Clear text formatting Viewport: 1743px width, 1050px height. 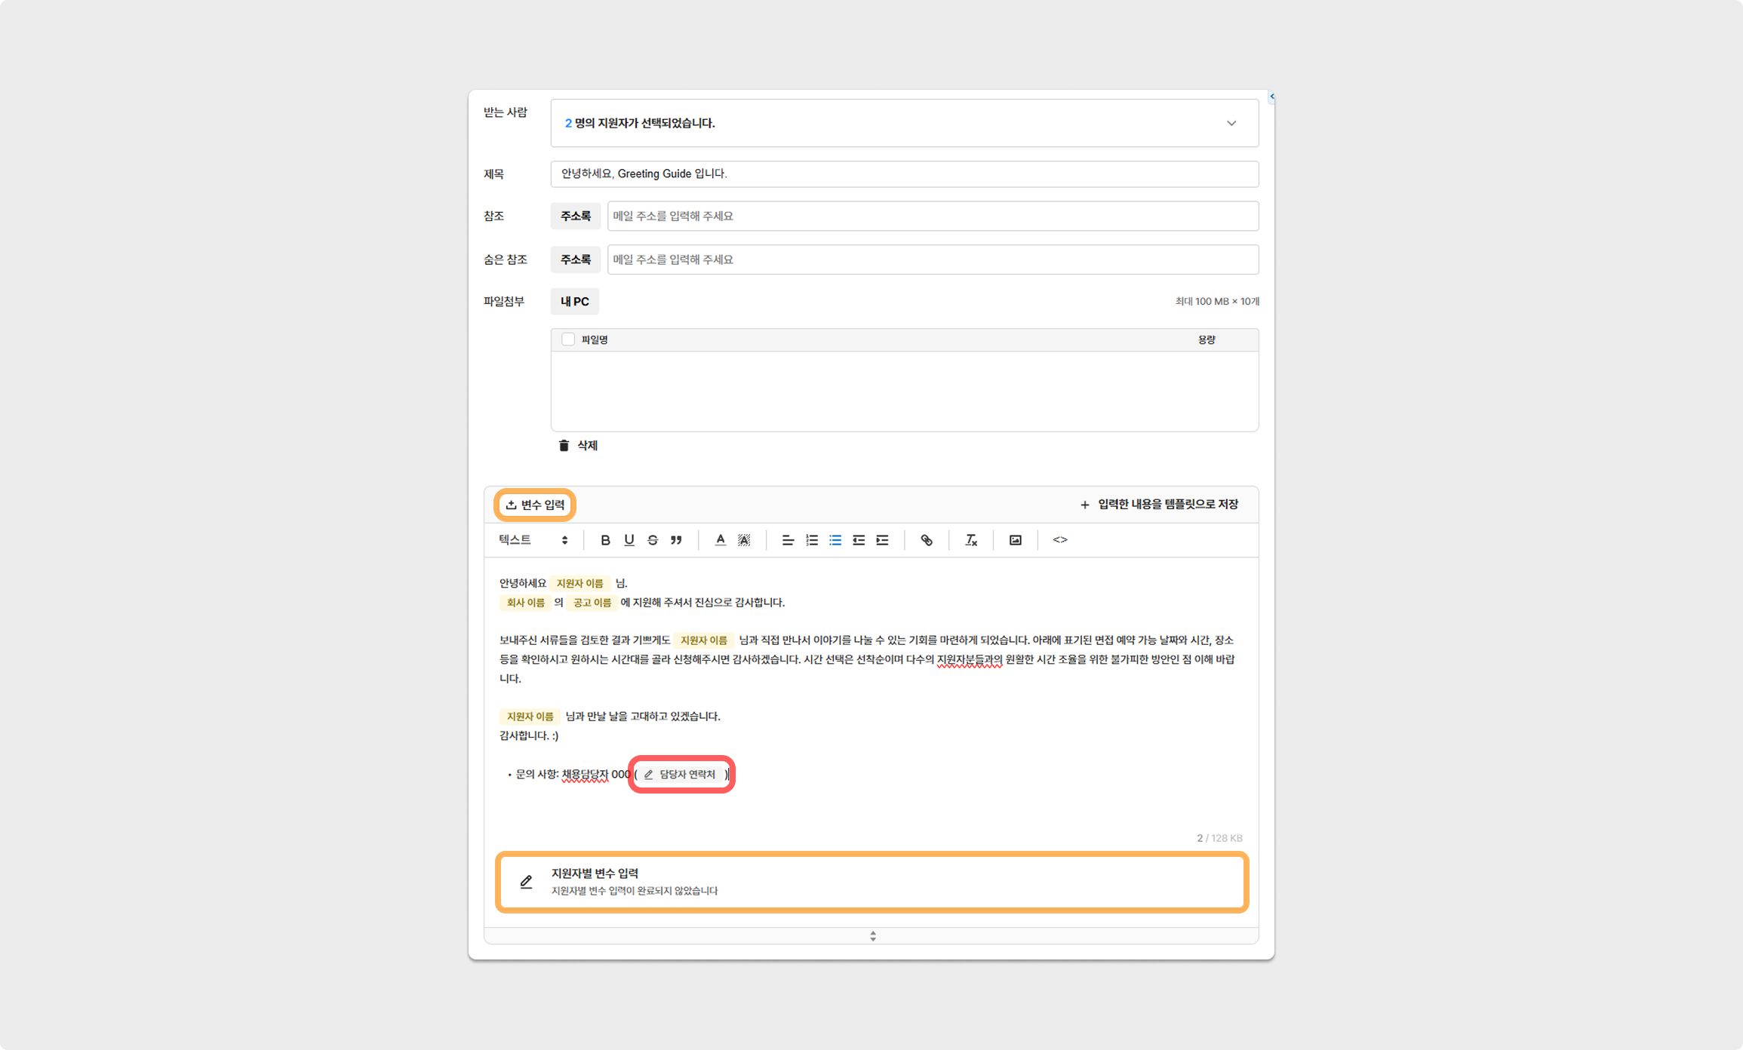coord(971,540)
